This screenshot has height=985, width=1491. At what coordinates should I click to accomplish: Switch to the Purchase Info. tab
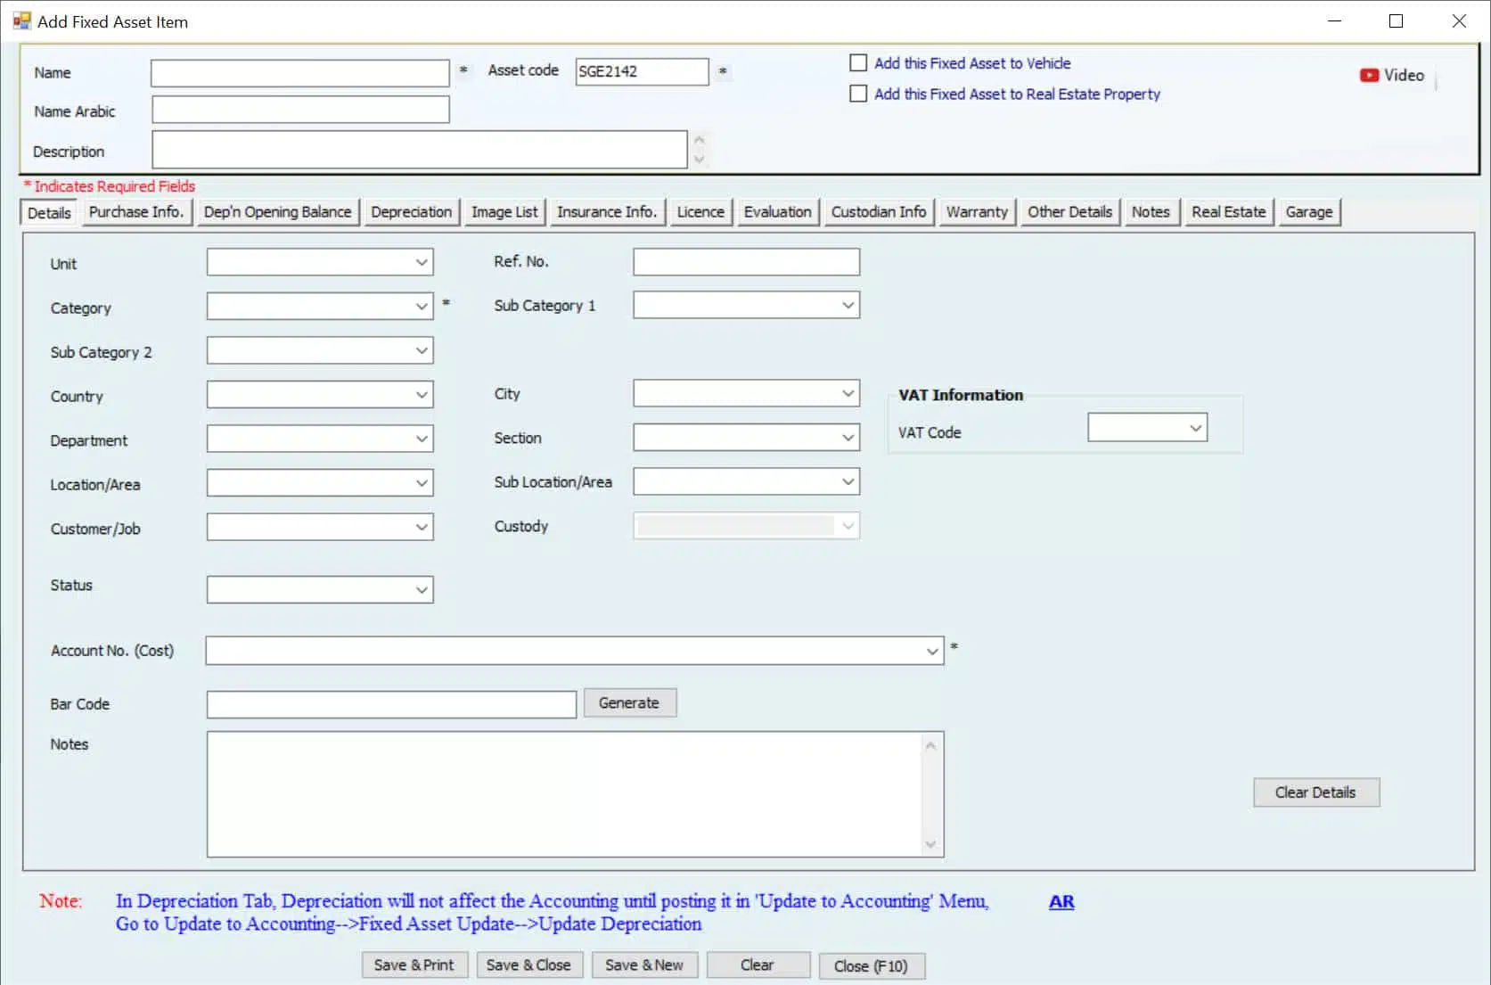tap(135, 212)
